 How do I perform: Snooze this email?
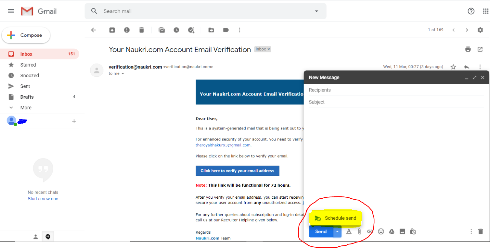(176, 30)
